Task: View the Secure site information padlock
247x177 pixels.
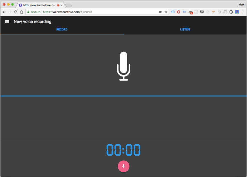Action: point(28,12)
